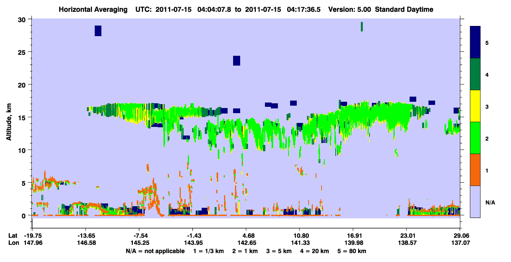Screen dimensions: 511x262
Task: Click the longitude value 142.65
Action: (246, 243)
